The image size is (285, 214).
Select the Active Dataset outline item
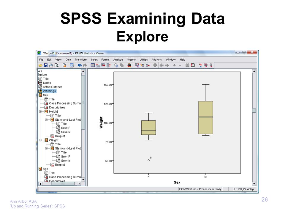click(52, 87)
